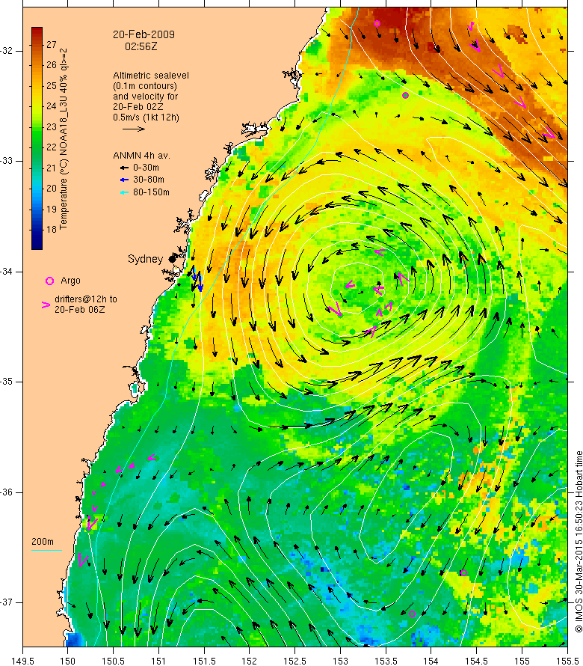Click the 150 longitude axis label
This screenshot has width=583, height=666.
click(x=67, y=661)
